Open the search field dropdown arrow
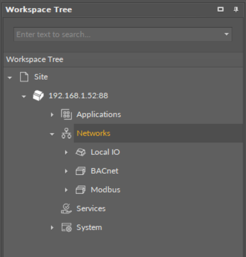The image size is (246, 257). pos(227,34)
